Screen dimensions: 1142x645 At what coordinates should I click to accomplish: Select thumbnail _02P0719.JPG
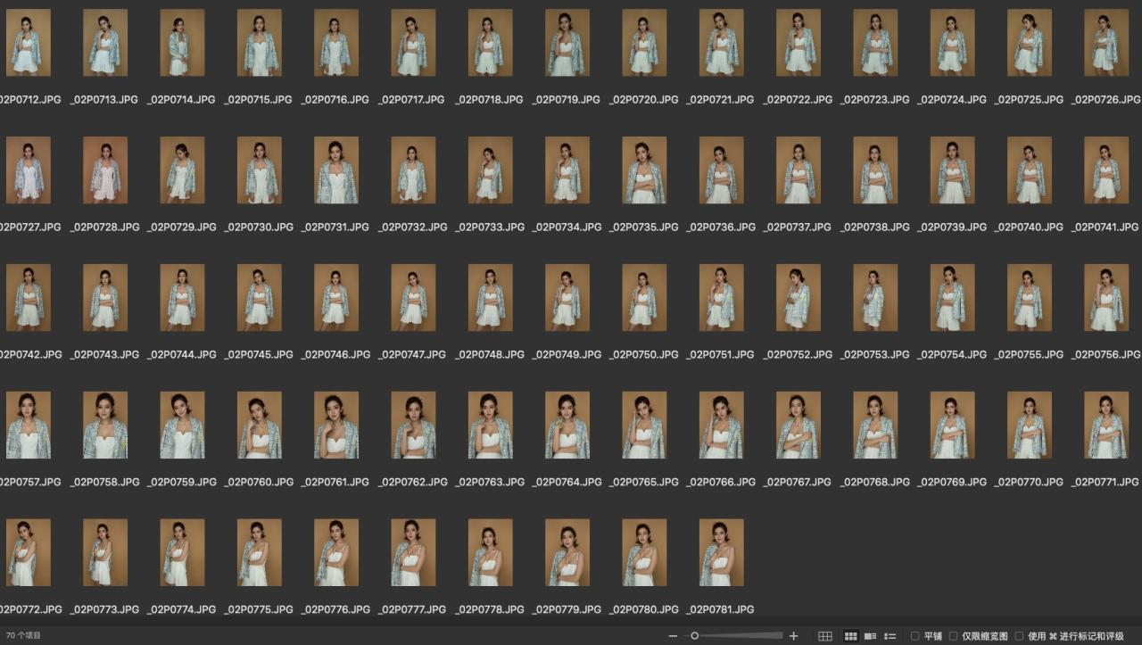click(567, 43)
